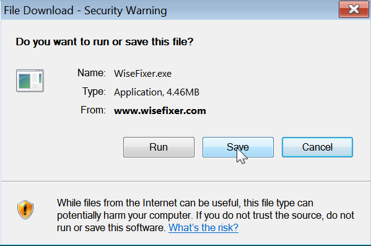Select the WiseFixer.exe file name text

(142, 74)
